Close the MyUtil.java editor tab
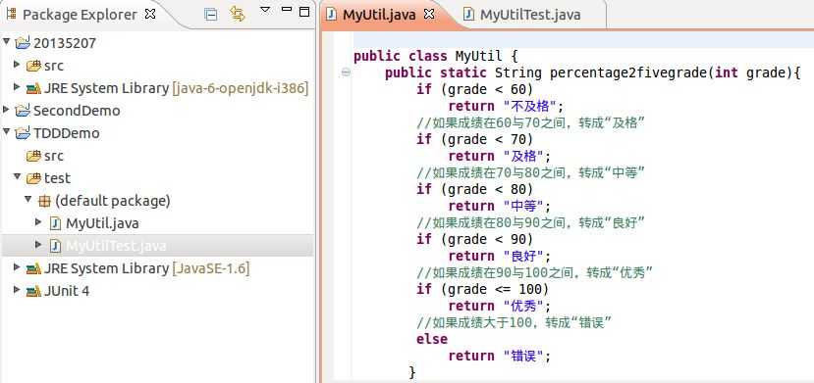This screenshot has height=383, width=814. pos(429,15)
